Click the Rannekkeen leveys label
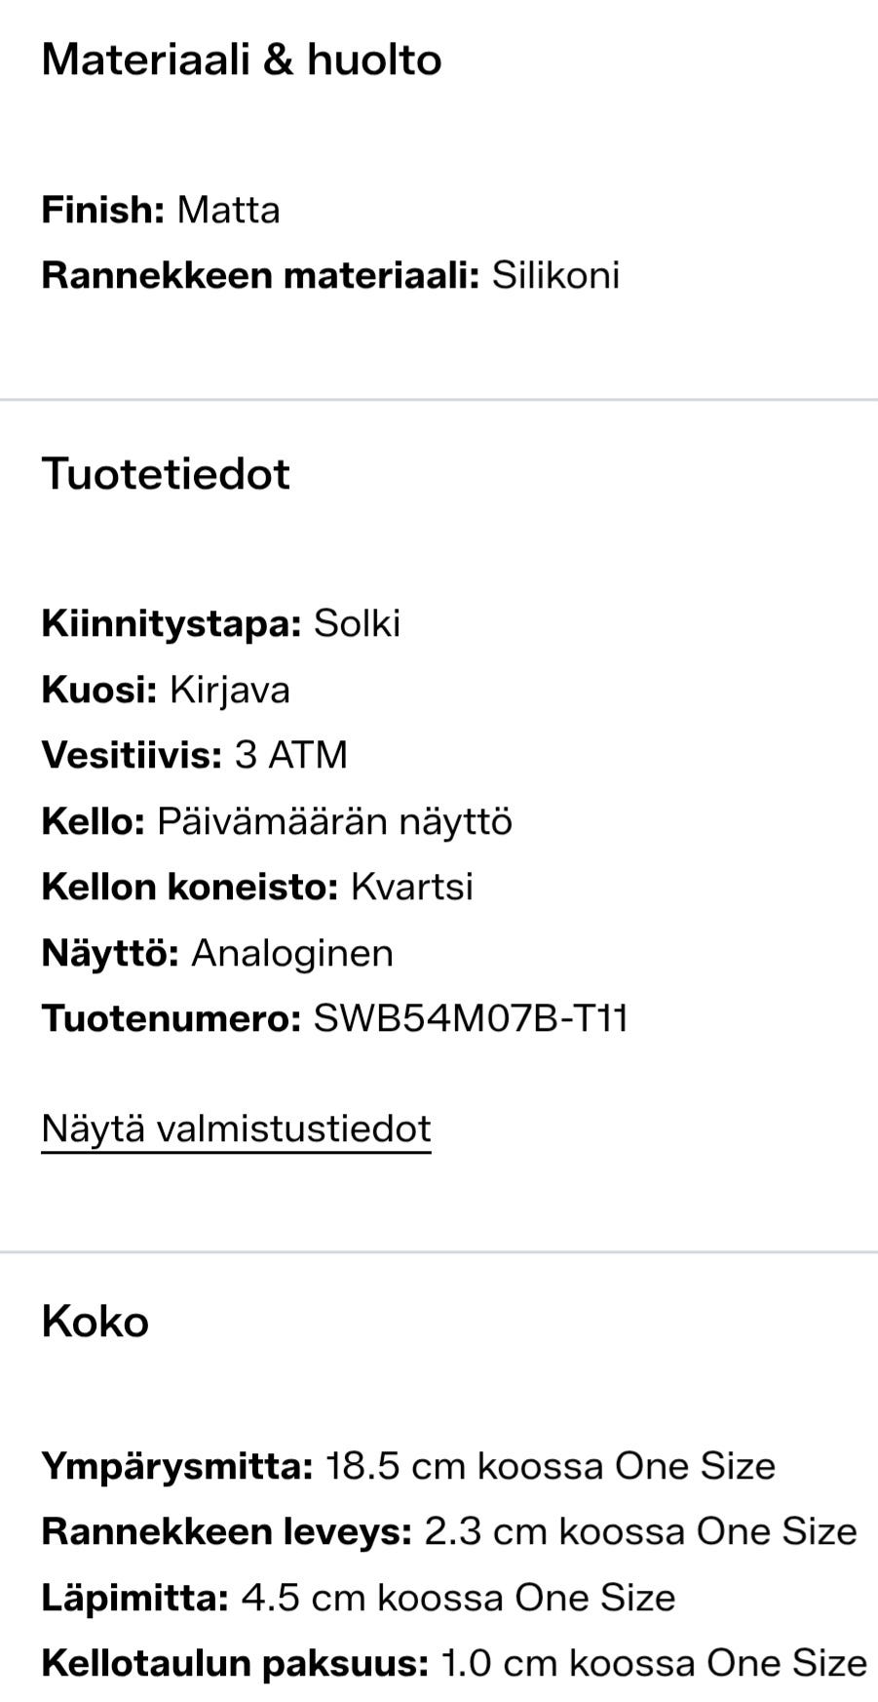This screenshot has height=1702, width=878. [x=226, y=1531]
